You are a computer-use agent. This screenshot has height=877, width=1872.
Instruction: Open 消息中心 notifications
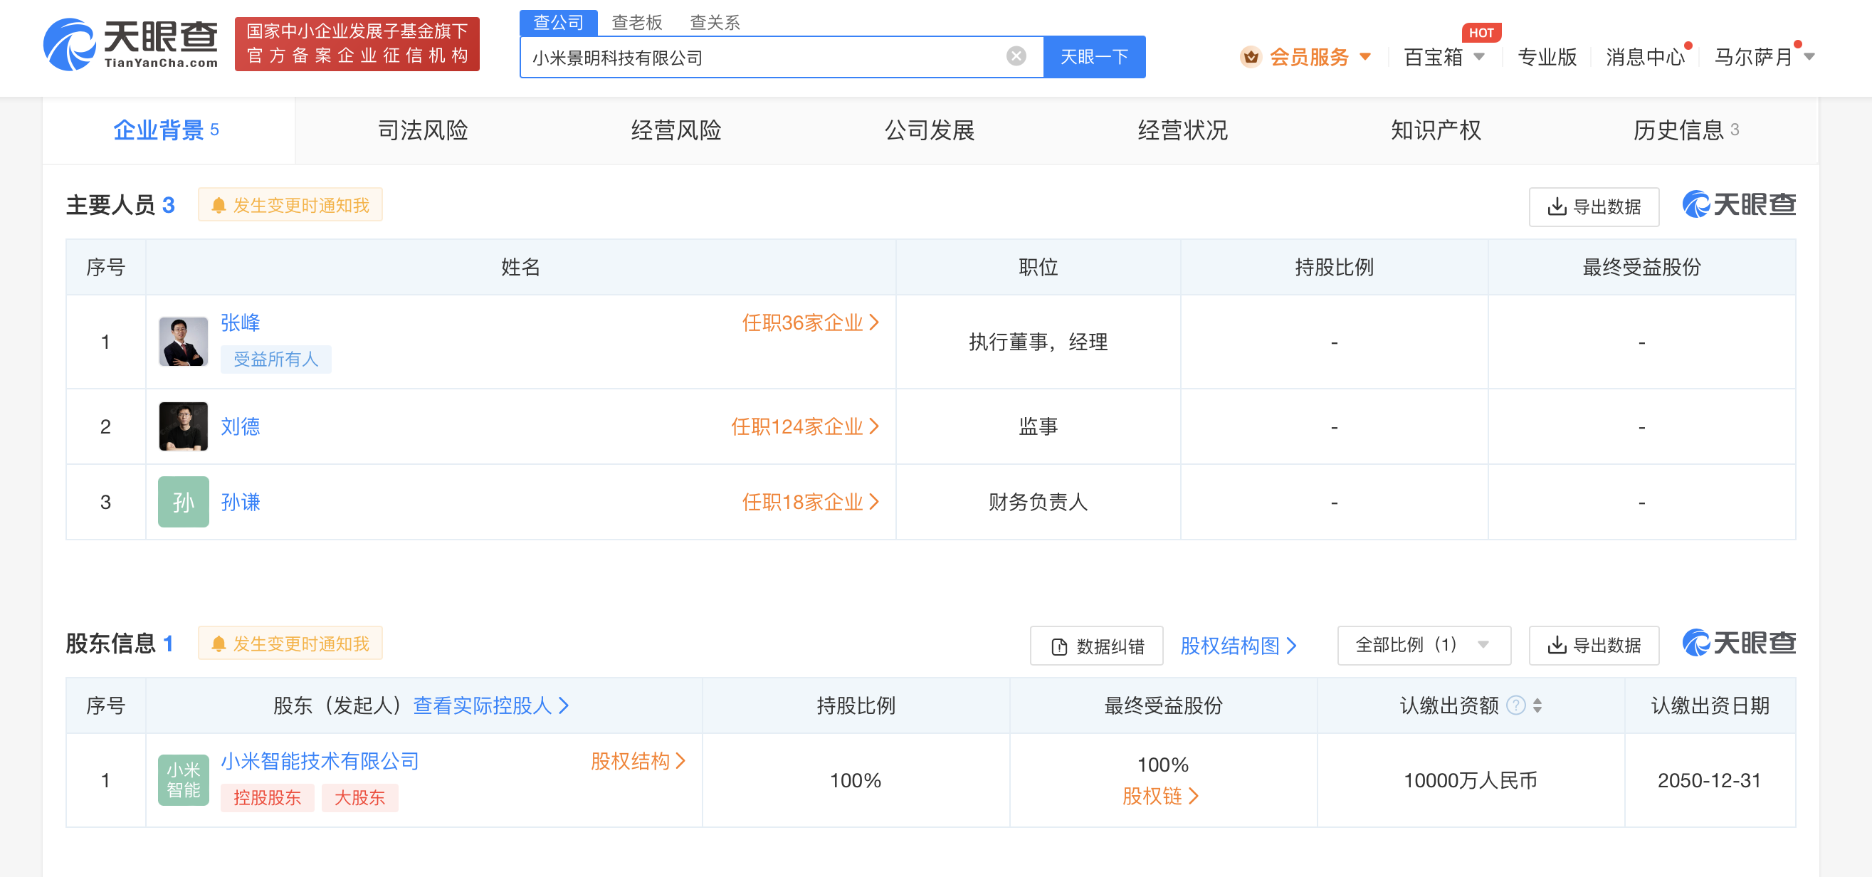pos(1645,57)
